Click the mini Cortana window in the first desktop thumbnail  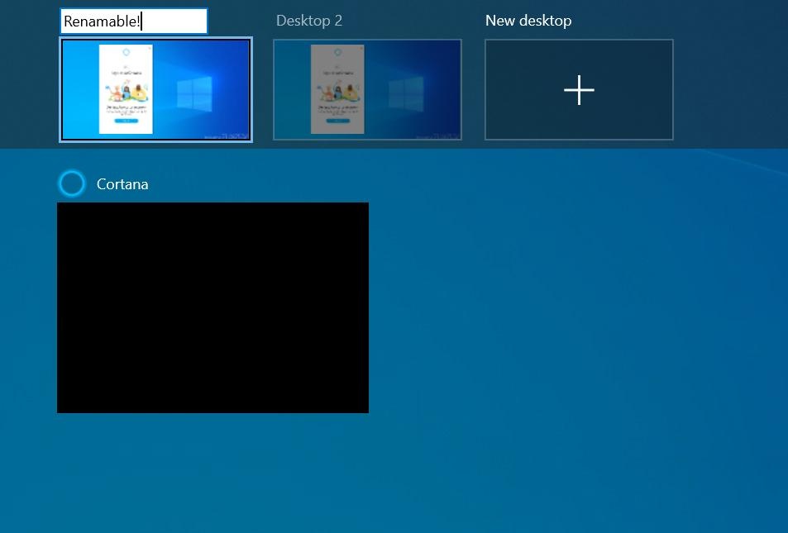(127, 89)
